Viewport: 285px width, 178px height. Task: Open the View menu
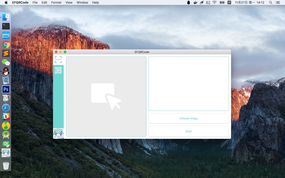69,2
